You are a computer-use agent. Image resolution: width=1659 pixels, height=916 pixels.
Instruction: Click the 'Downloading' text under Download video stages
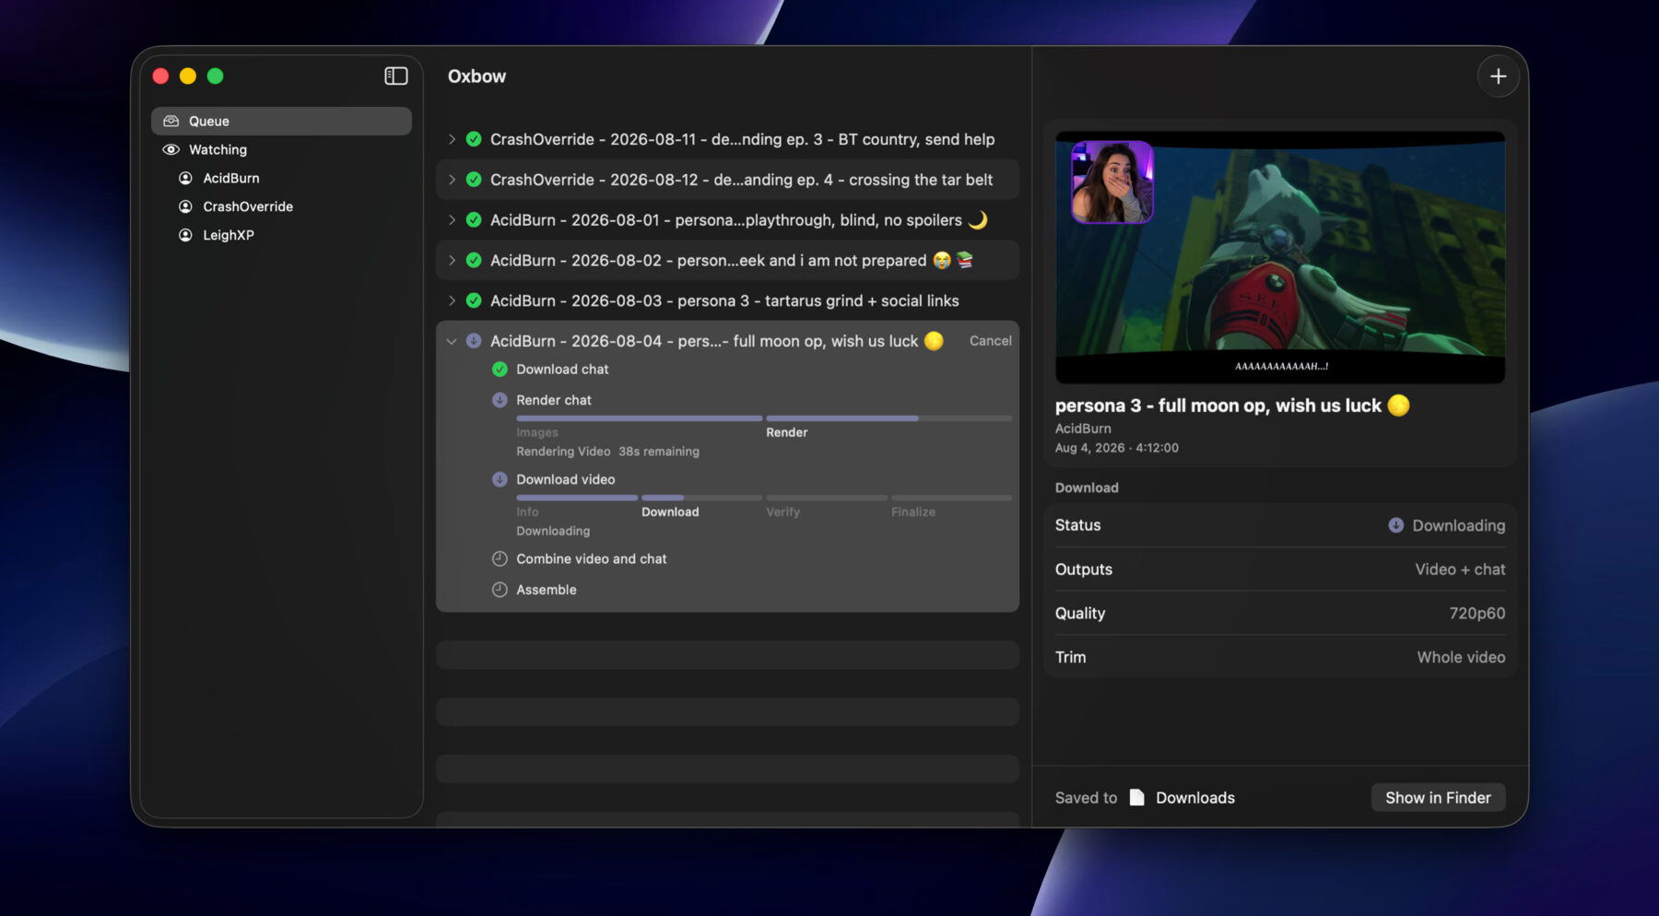click(553, 531)
